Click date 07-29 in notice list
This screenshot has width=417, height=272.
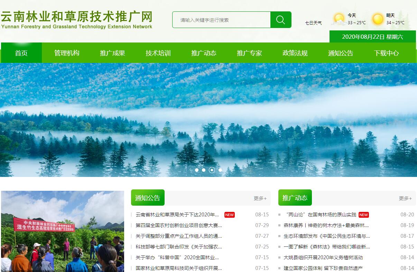(x=262, y=225)
